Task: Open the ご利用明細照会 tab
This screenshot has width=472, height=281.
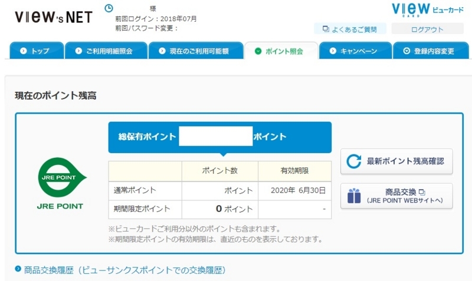Action: 106,51
